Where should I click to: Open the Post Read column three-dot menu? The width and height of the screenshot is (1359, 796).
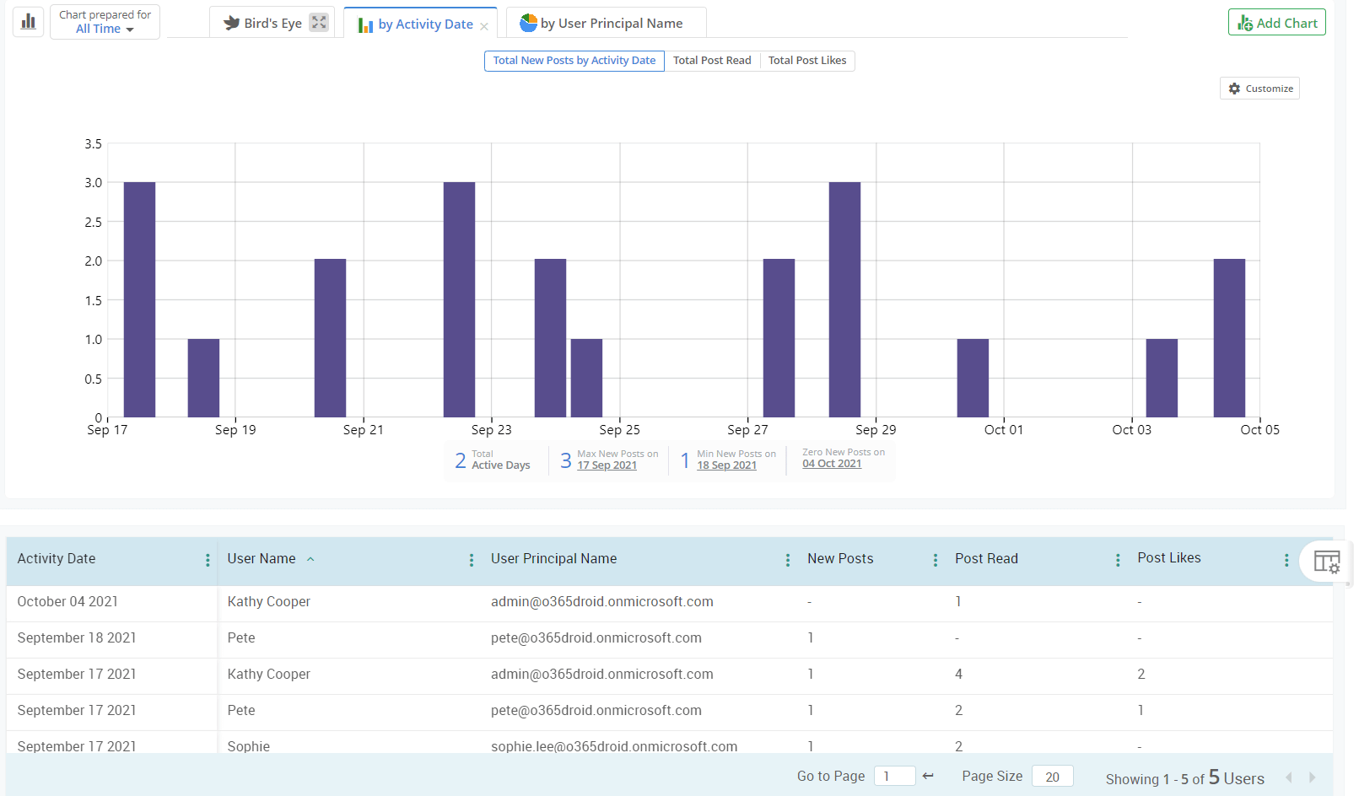click(x=1117, y=559)
